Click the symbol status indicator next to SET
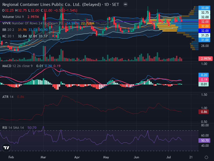 (x=125, y=4)
